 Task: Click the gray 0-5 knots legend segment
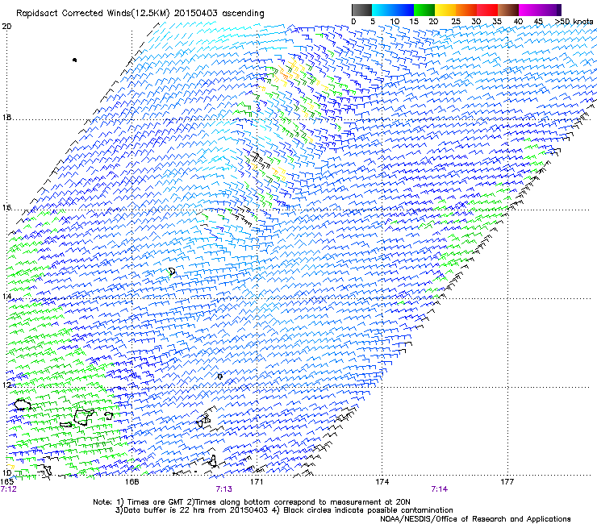click(361, 10)
